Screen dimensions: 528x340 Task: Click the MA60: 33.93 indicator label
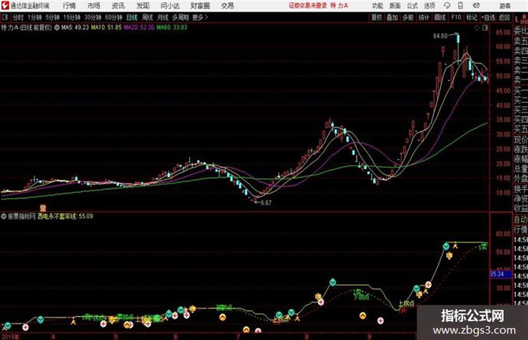tap(172, 27)
